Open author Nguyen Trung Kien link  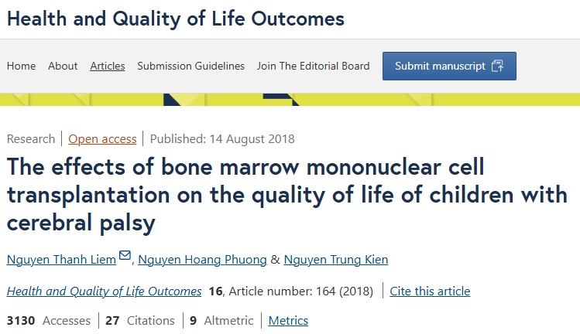[335, 259]
